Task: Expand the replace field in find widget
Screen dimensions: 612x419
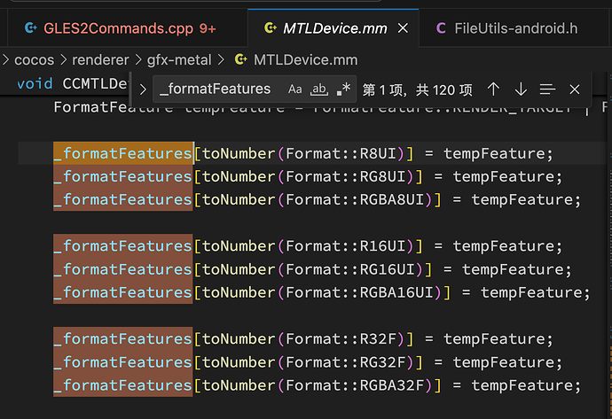Action: 143,89
